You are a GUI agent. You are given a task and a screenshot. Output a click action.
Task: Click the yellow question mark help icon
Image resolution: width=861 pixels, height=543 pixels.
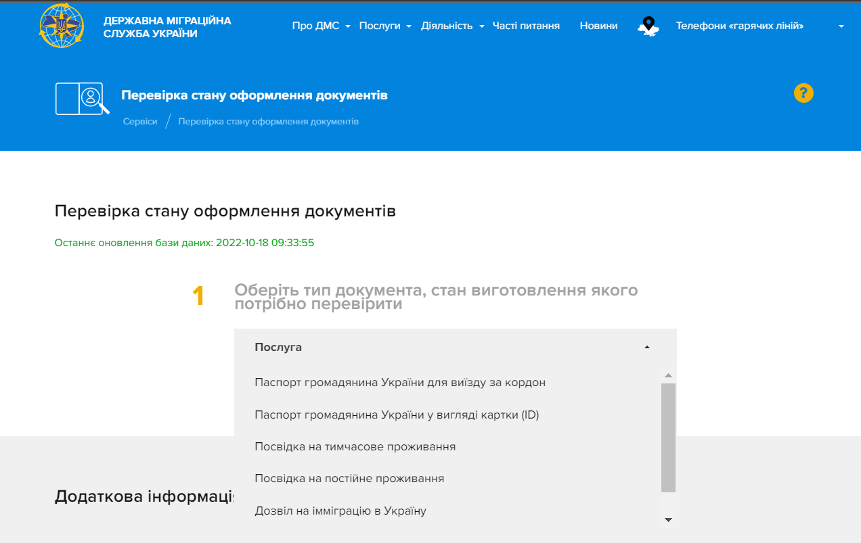(803, 93)
